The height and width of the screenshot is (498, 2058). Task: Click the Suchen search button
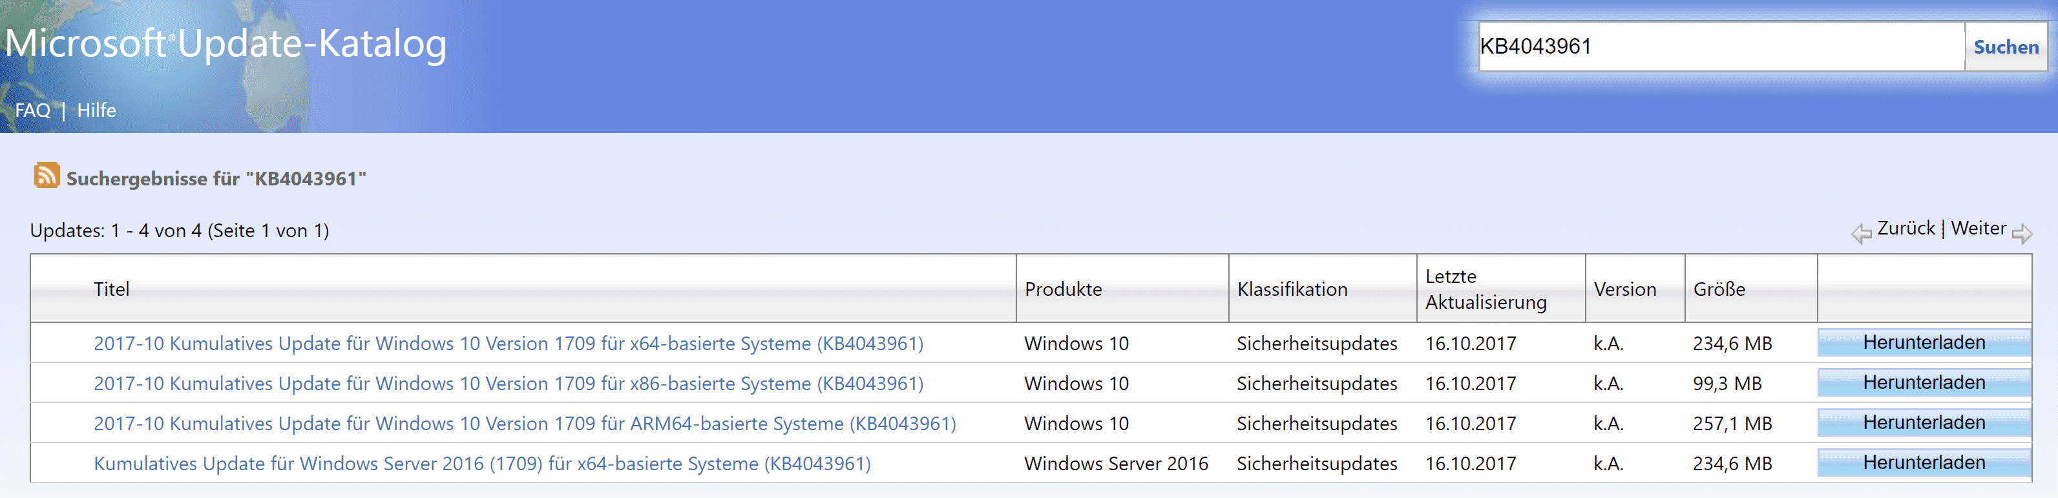(2005, 47)
